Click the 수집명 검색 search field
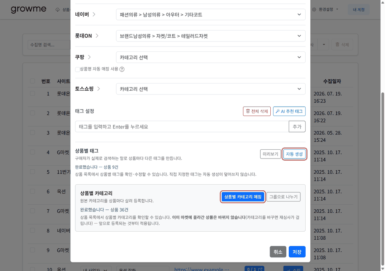Viewport: 385px width, 271px height. (49, 45)
